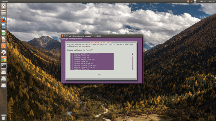This screenshot has height=121, width=216.
Task: Check the Kubuntu live CD option
Action: pyautogui.click(x=72, y=56)
